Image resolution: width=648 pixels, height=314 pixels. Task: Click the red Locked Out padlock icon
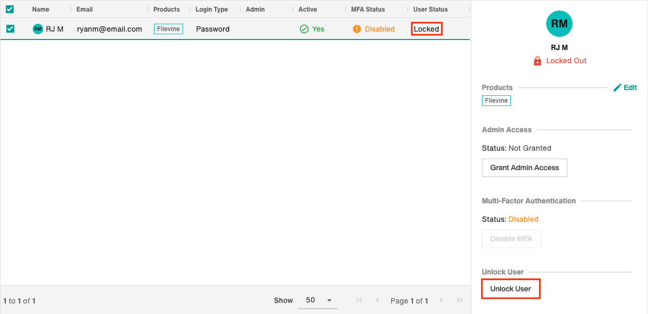click(538, 61)
